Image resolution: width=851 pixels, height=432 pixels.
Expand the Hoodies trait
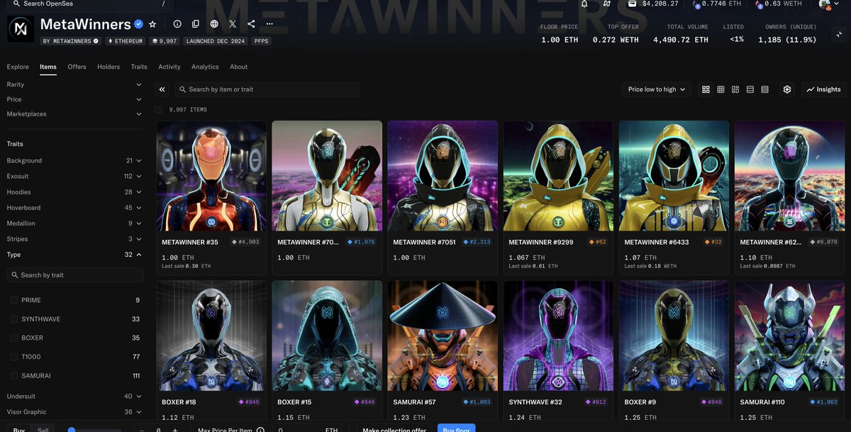click(74, 192)
